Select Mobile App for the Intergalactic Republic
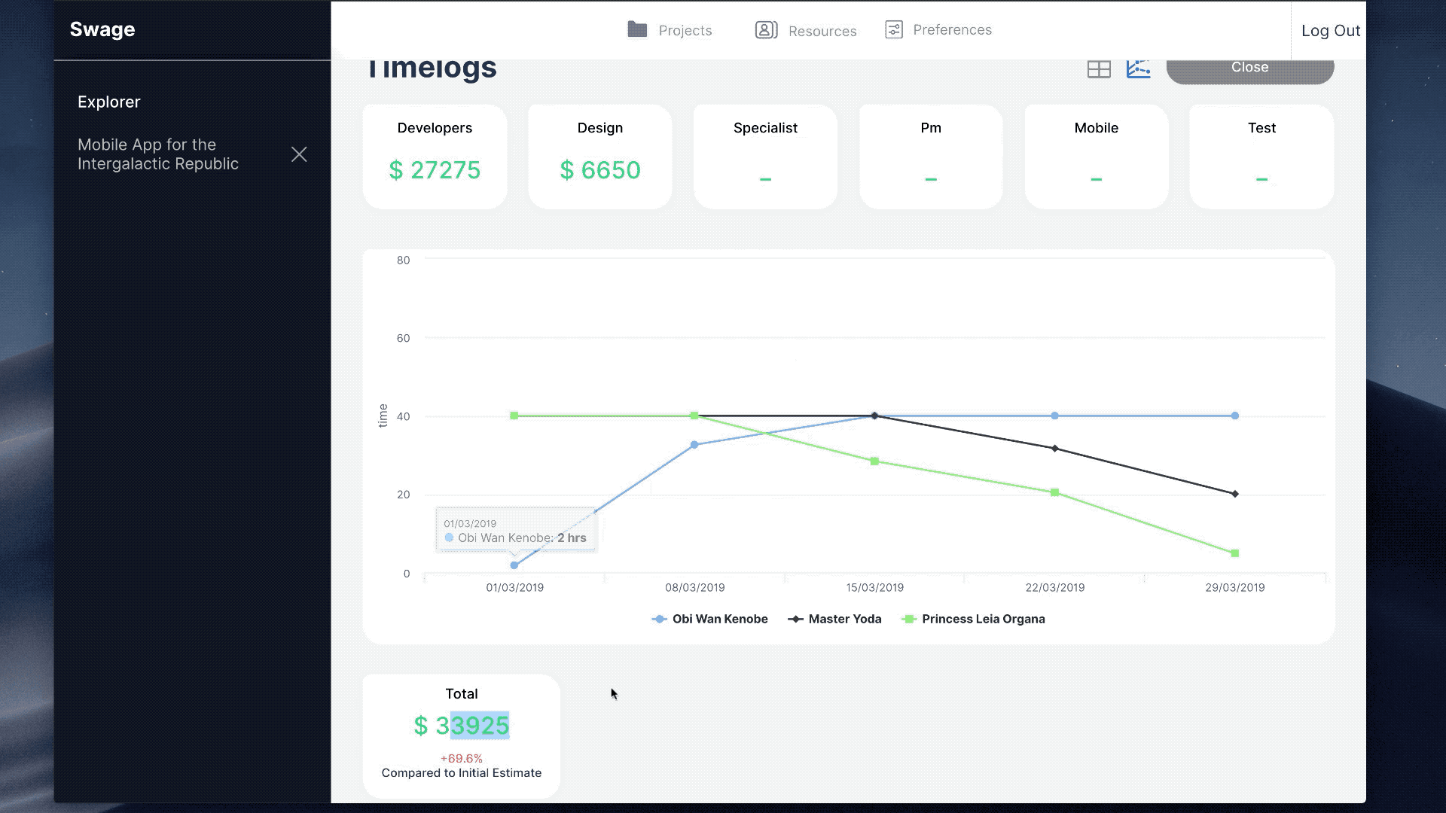Image resolution: width=1446 pixels, height=813 pixels. click(158, 154)
